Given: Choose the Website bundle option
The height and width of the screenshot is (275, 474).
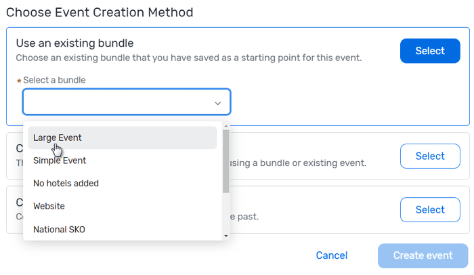Looking at the screenshot, I should click(x=49, y=206).
